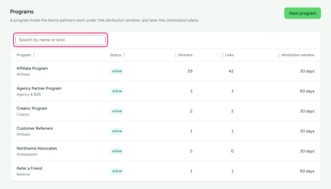The height and width of the screenshot is (189, 331).
Task: Click active badge for Affiliate Program
Action: 117,71
